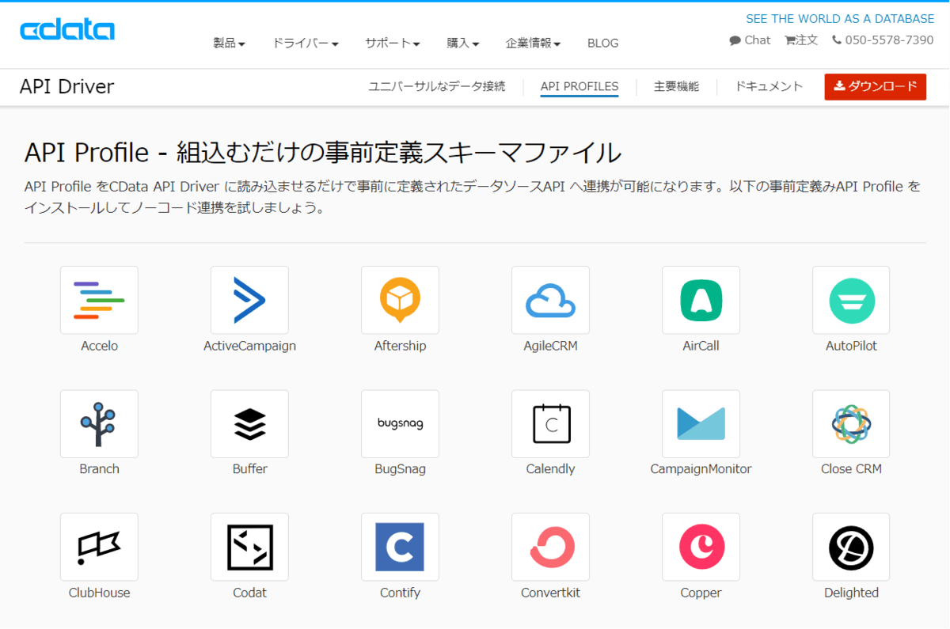The image size is (950, 629).
Task: Click the AutoPilot text label
Action: (x=851, y=346)
